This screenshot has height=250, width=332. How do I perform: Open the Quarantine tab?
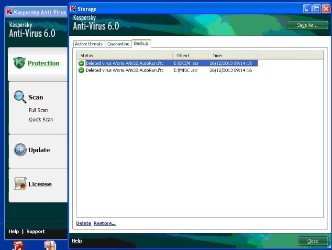pyautogui.click(x=118, y=44)
